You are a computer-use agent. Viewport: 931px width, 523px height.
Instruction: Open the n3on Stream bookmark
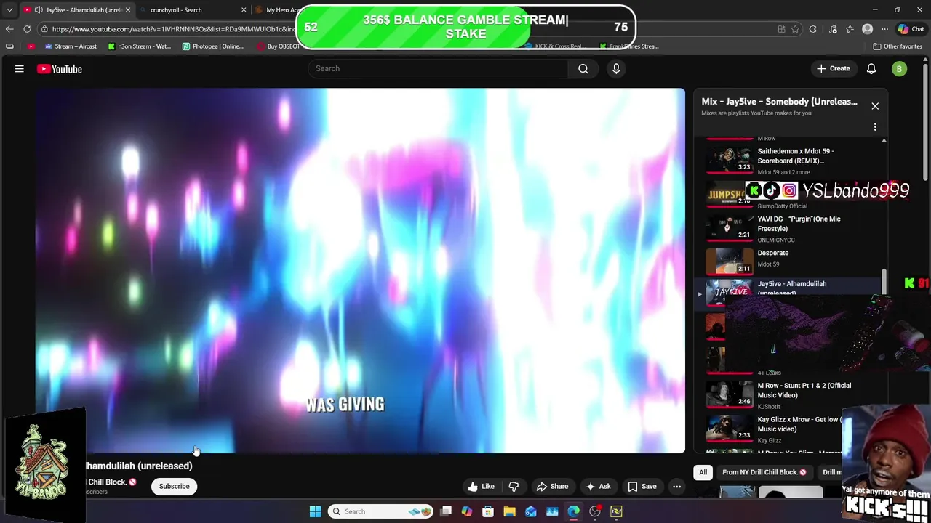coord(140,46)
